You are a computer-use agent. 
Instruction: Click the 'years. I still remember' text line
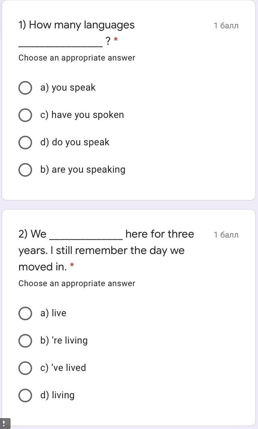tap(101, 251)
